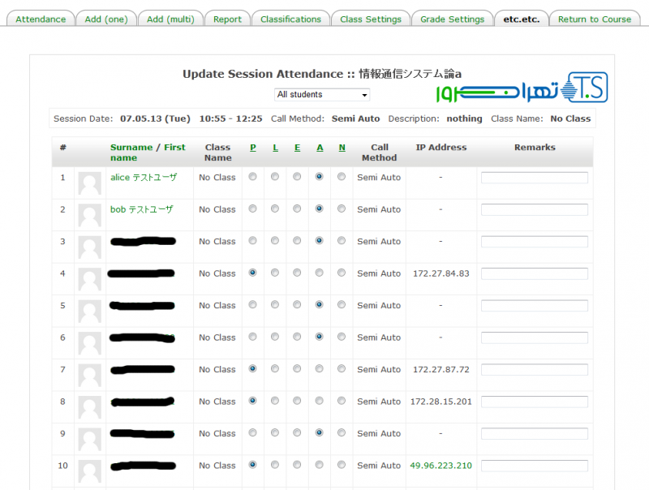This screenshot has height=490, width=649.
Task: Select N radio for row 10
Action: tap(342, 466)
